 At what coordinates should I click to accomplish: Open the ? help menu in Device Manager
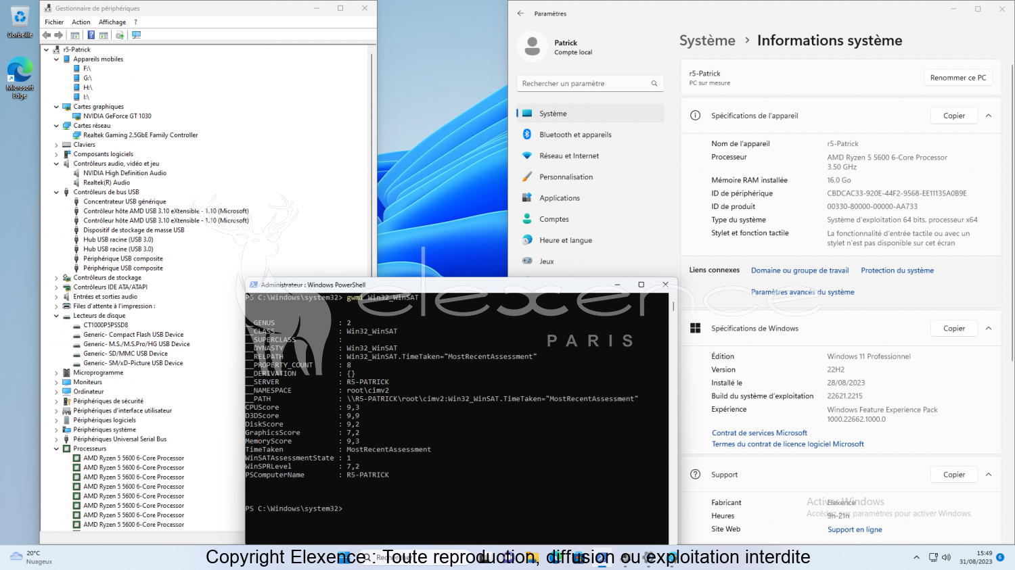[135, 22]
